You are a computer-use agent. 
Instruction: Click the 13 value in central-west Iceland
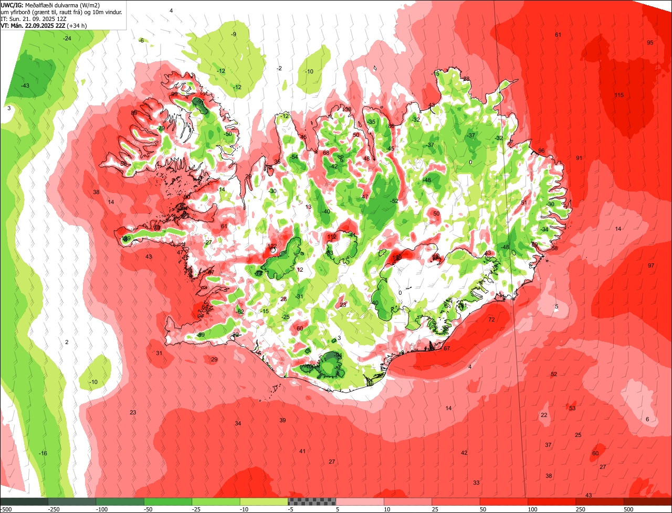click(308, 207)
